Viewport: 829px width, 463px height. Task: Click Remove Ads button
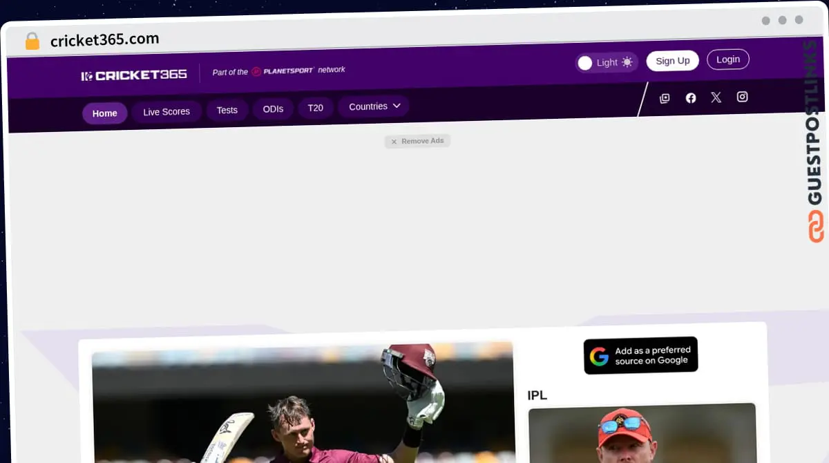tap(417, 141)
